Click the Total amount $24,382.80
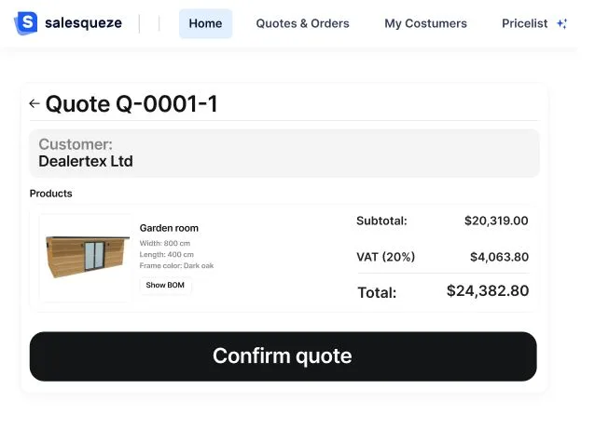The width and height of the screenshot is (595, 429). (488, 291)
